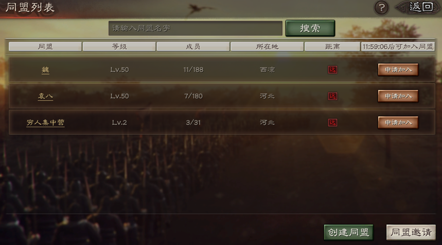
Task: Open the question mark help icon
Action: click(381, 8)
